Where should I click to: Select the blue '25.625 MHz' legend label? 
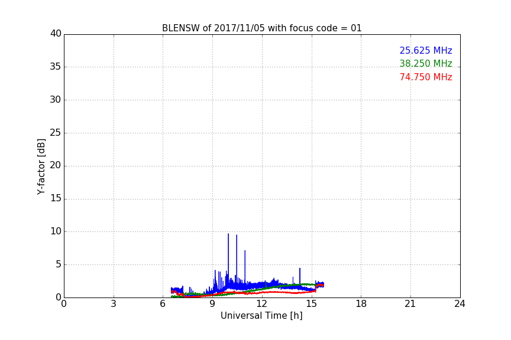click(x=426, y=50)
